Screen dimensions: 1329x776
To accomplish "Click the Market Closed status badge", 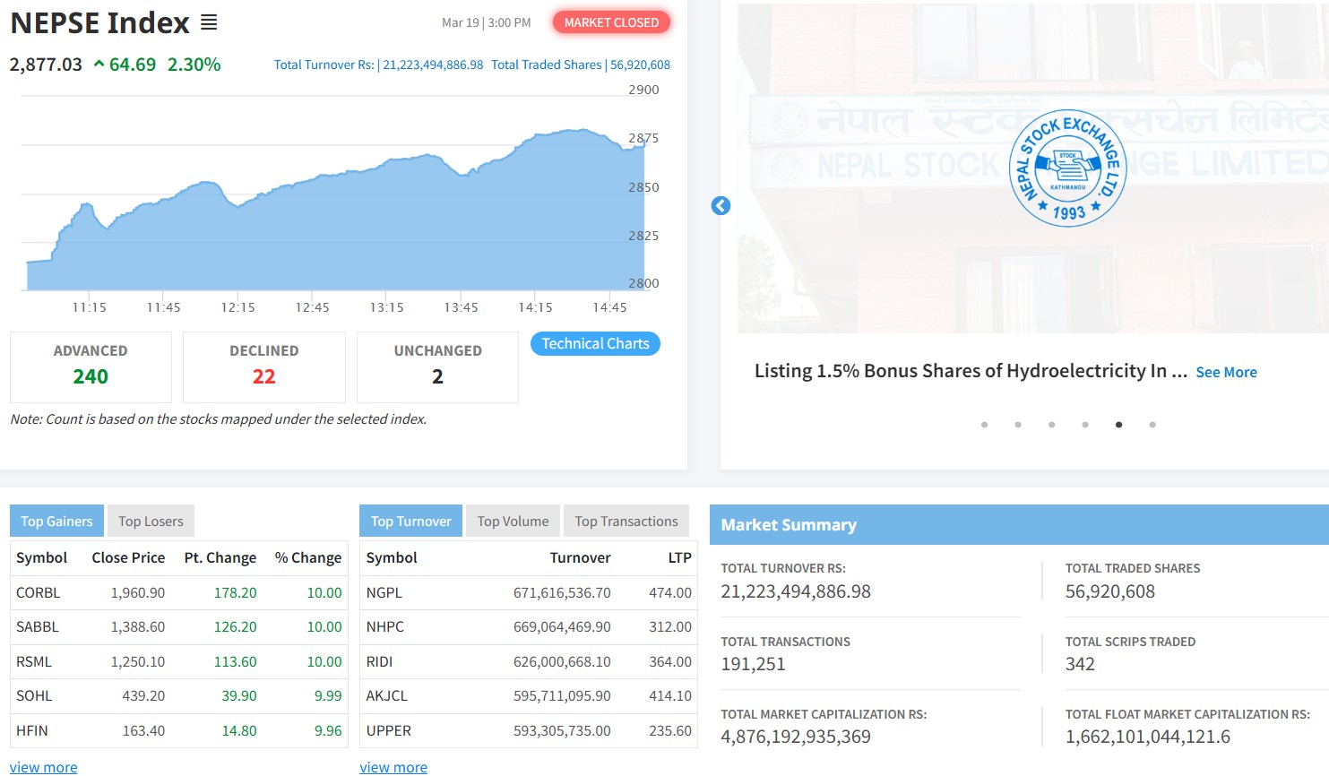I will pyautogui.click(x=611, y=22).
